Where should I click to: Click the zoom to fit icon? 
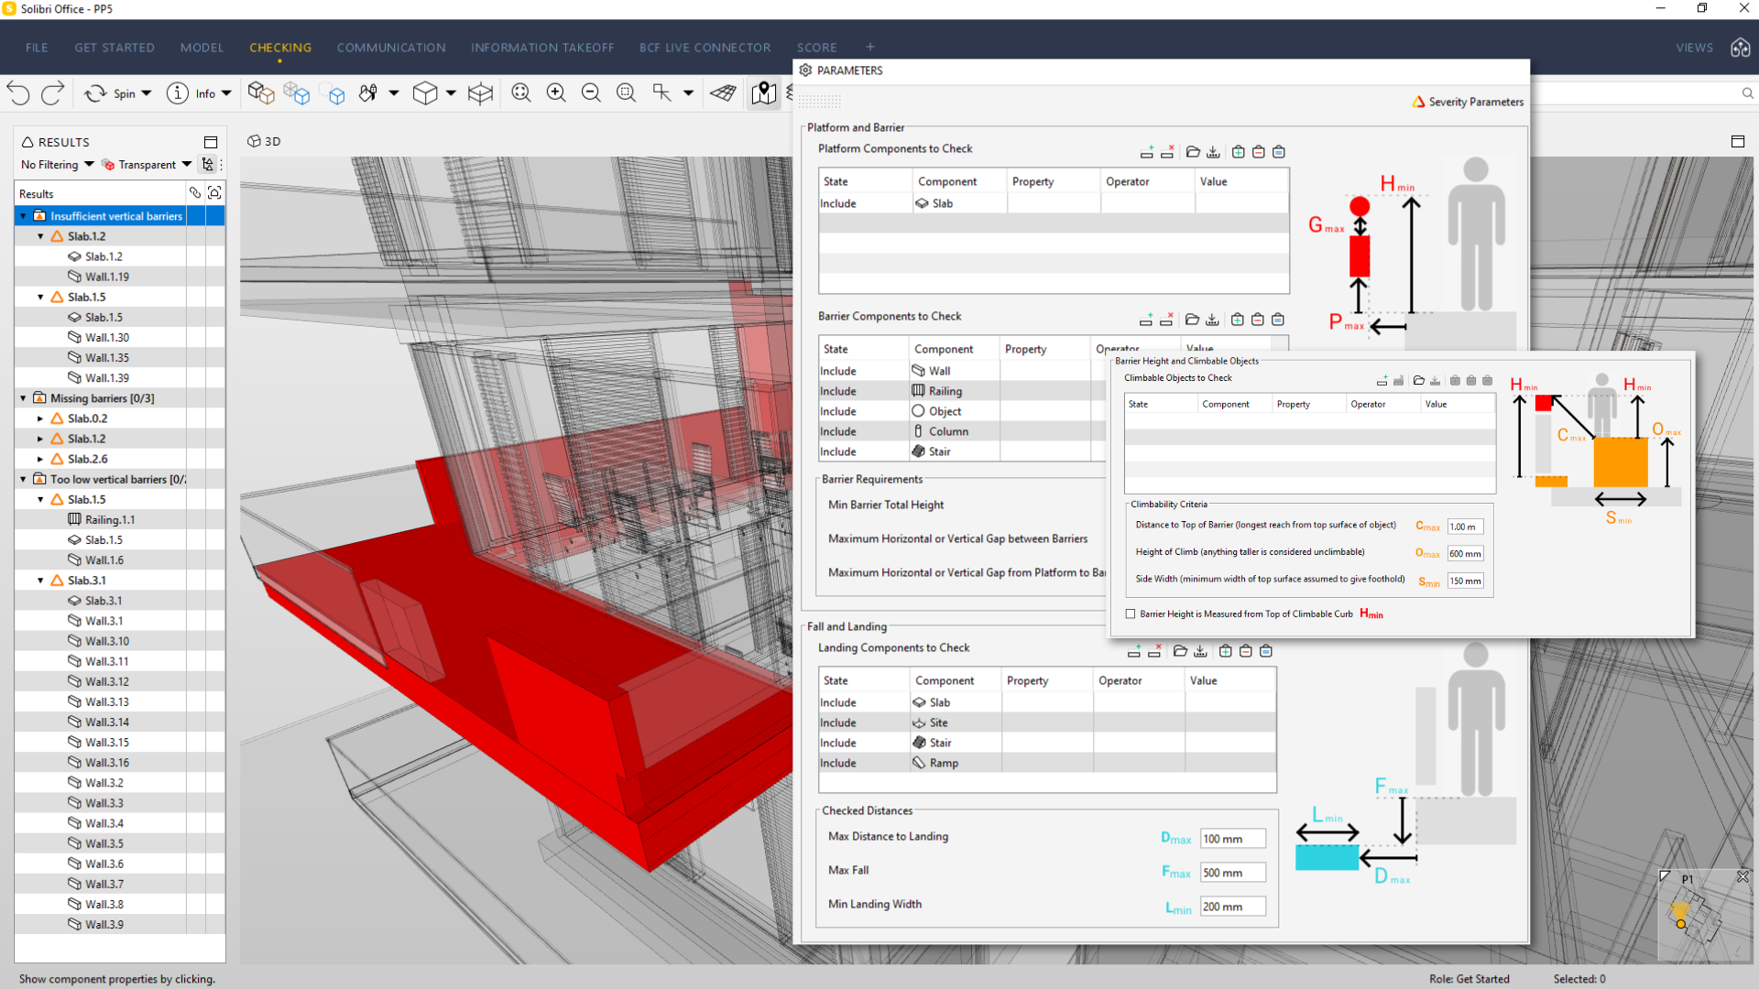[x=521, y=92]
